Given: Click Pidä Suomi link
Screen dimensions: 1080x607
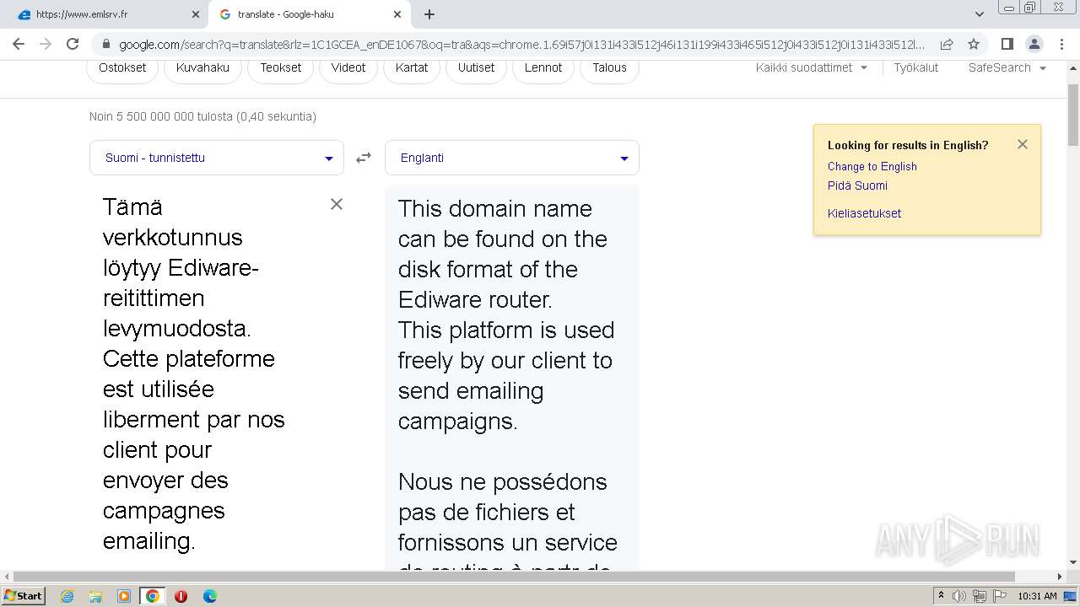Looking at the screenshot, I should 857,185.
